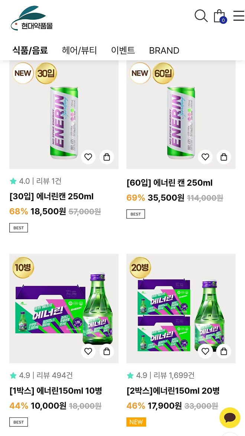
Task: Open the chat support bubble
Action: click(x=229, y=418)
